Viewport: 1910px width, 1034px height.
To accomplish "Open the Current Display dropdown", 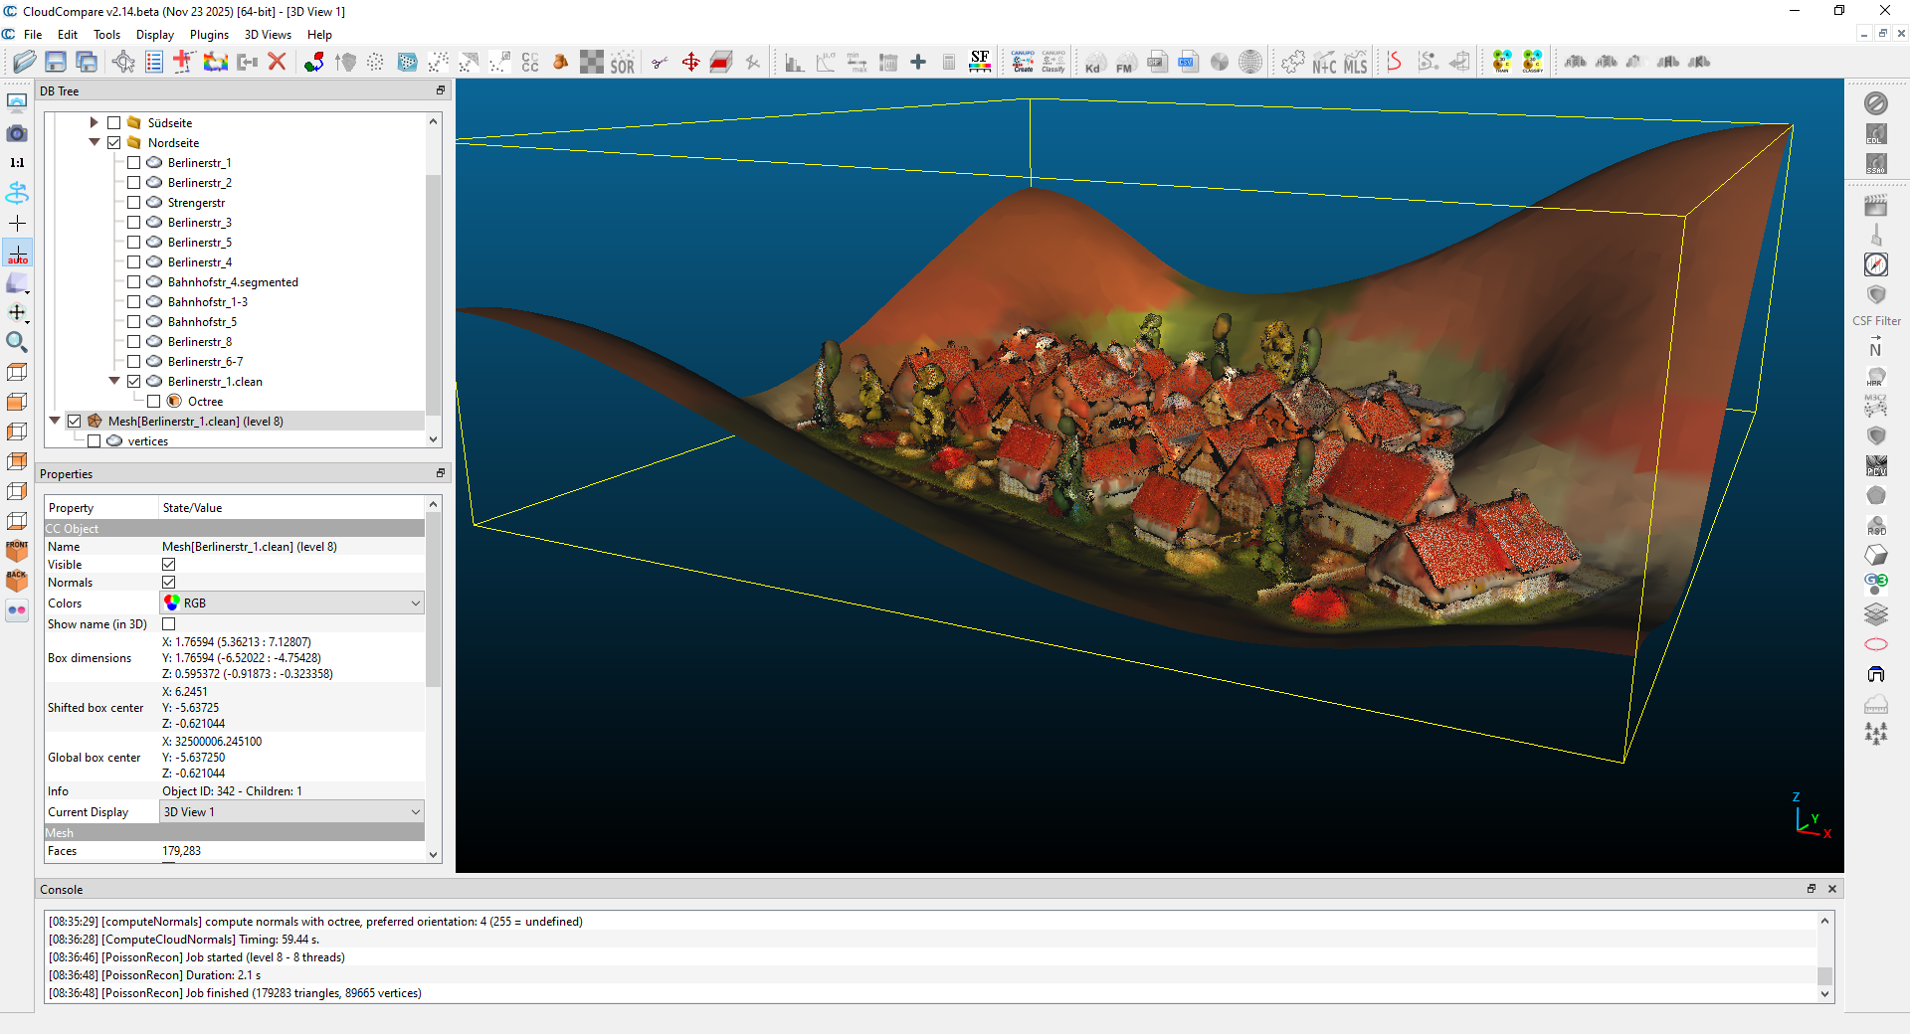I will tap(291, 812).
